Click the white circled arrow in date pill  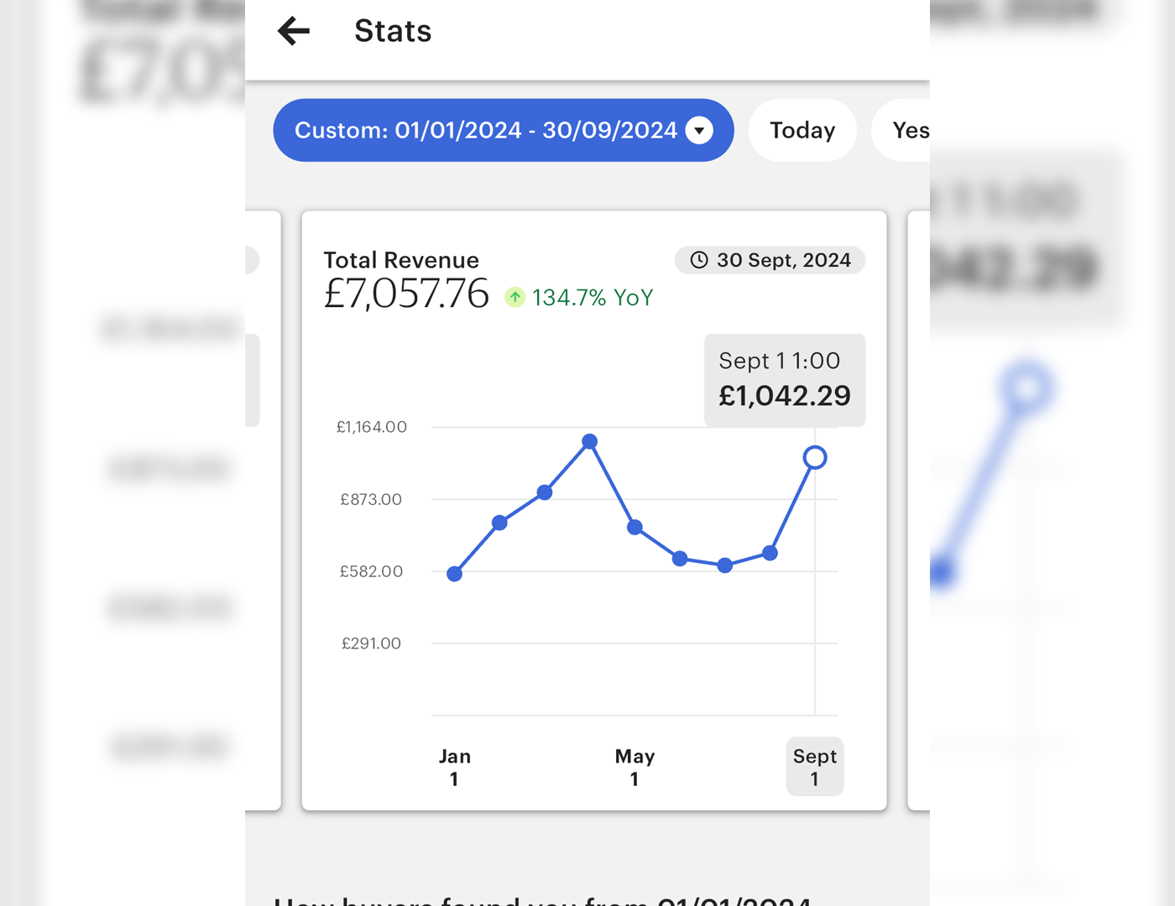click(699, 131)
